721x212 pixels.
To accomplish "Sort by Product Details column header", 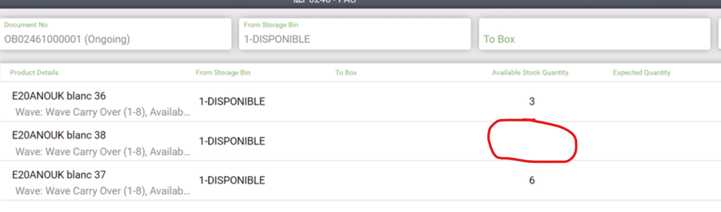I will (34, 72).
